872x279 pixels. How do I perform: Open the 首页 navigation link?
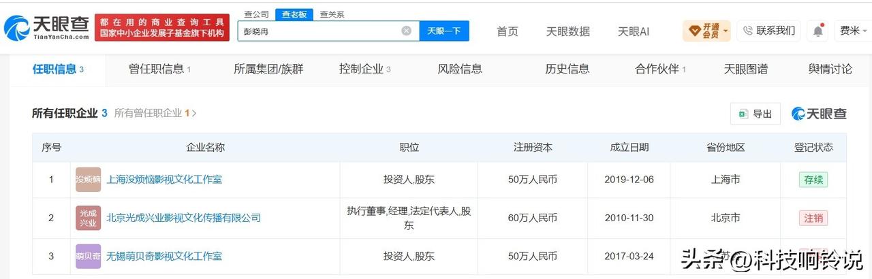pos(508,31)
